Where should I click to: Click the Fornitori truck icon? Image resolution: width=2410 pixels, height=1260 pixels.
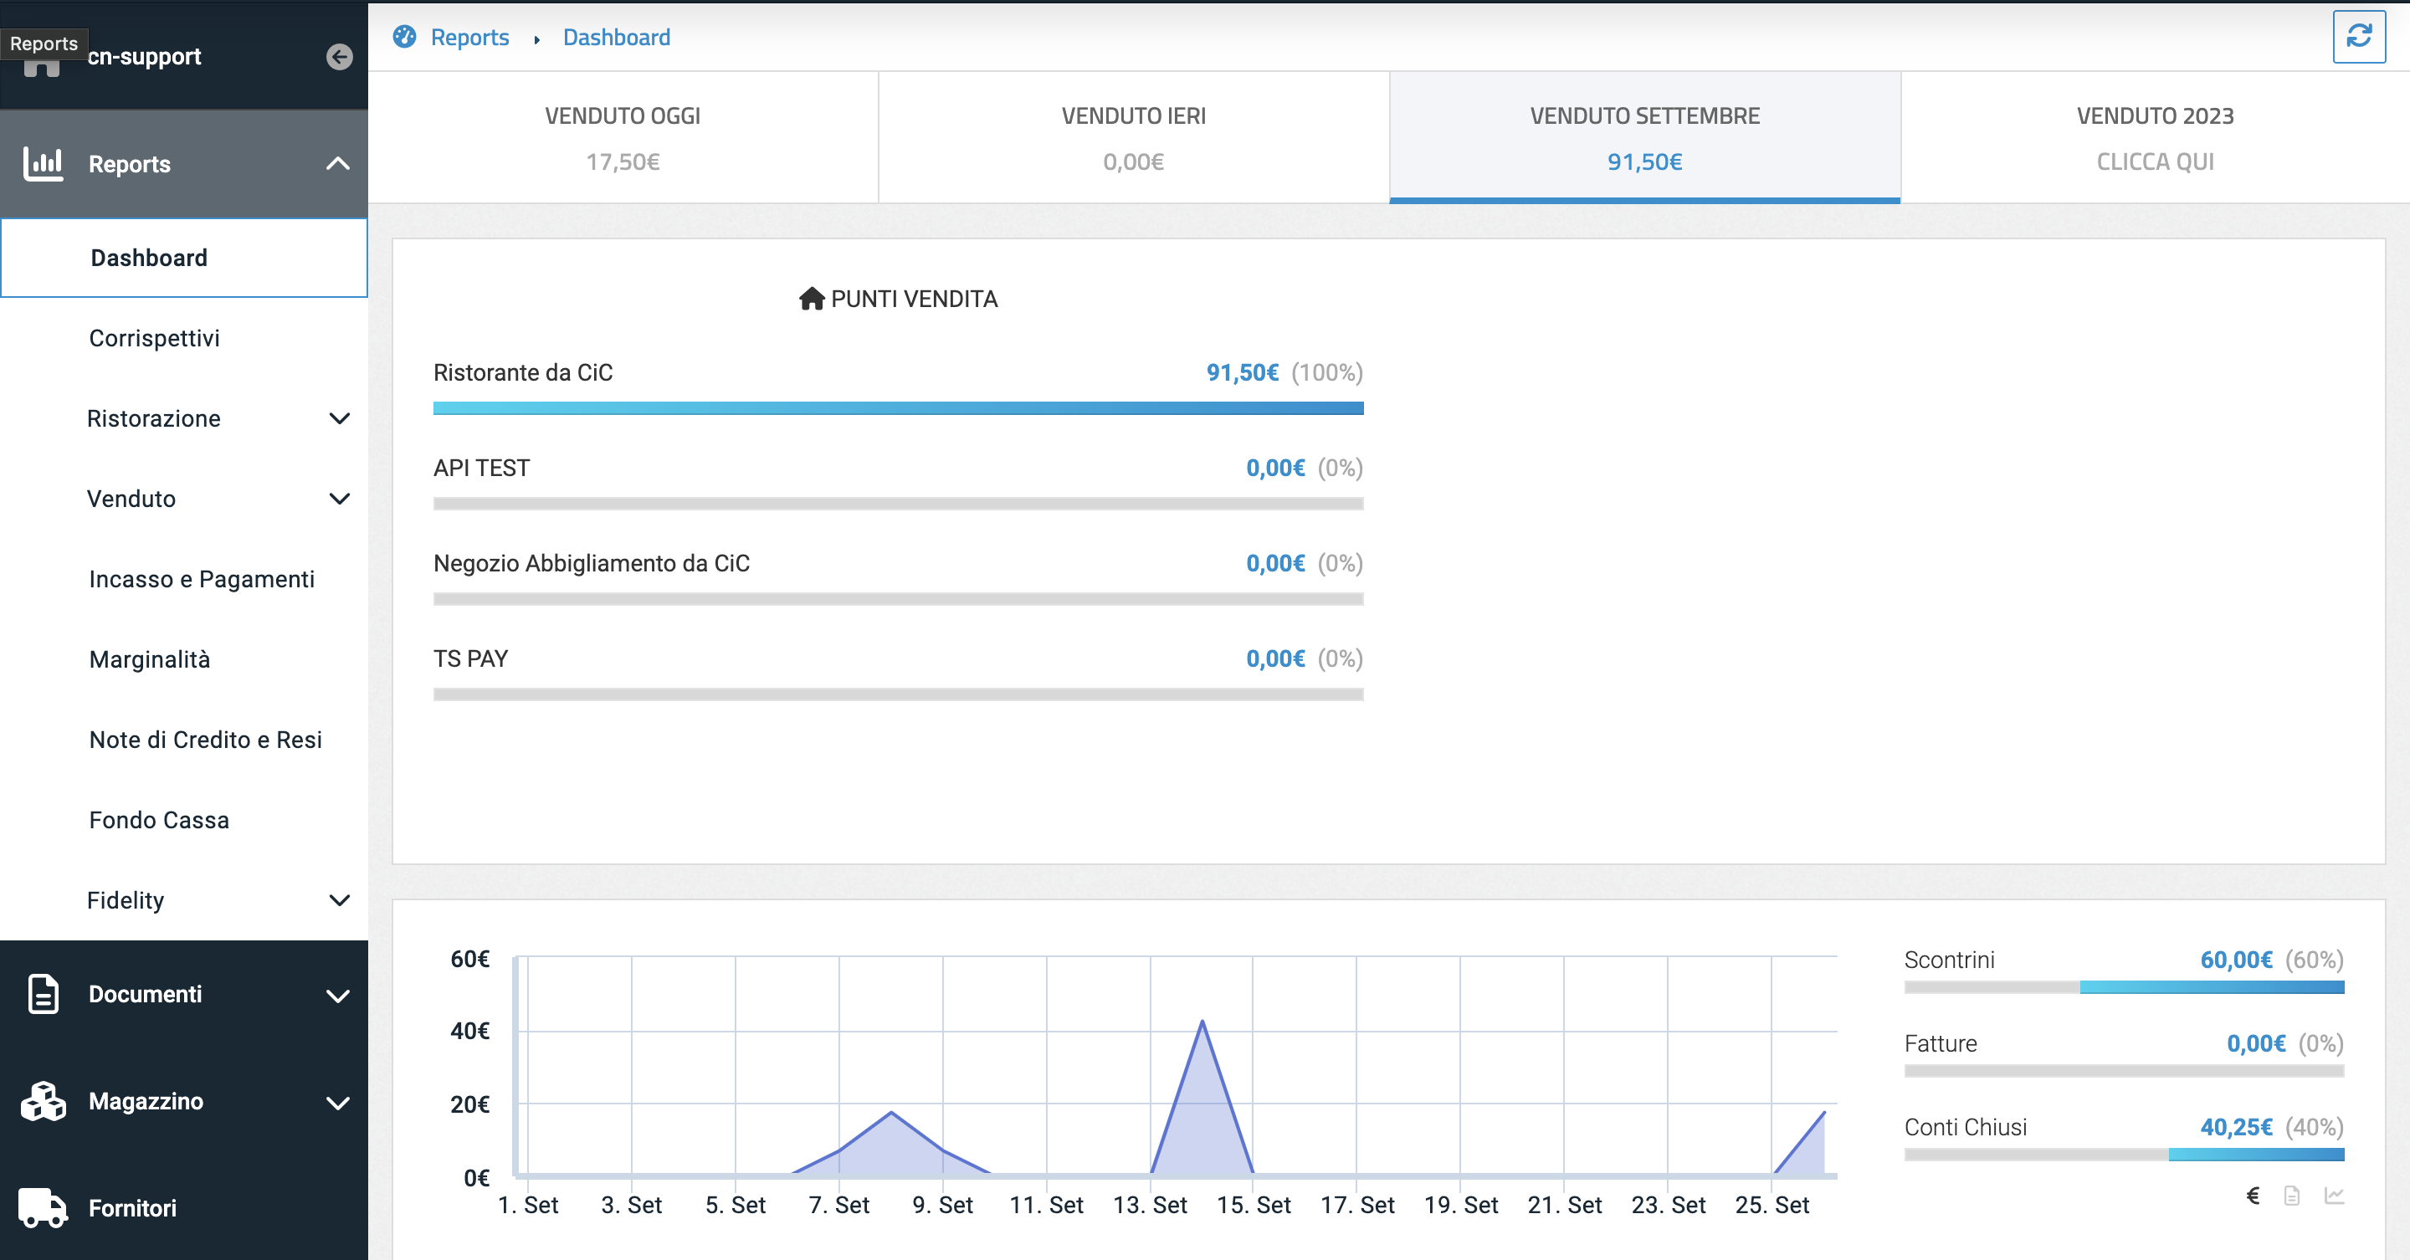43,1207
